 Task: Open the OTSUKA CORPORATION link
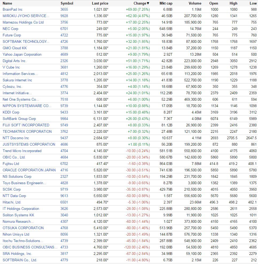point(23,228)
